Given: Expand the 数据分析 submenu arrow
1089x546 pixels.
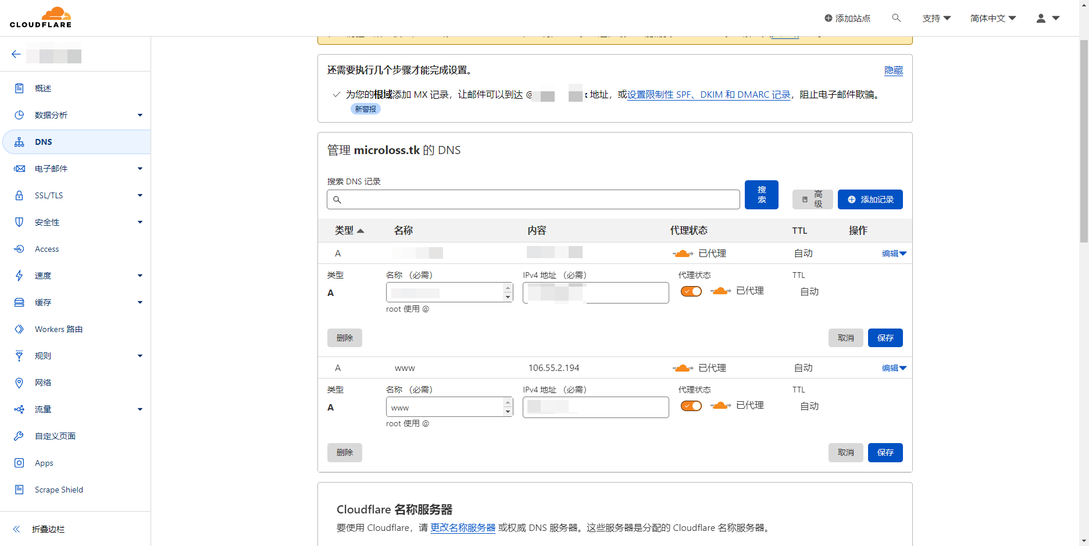Looking at the screenshot, I should [x=140, y=115].
